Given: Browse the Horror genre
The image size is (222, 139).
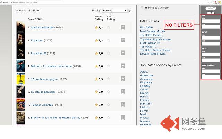Looking at the screenshot, I should [144, 111].
